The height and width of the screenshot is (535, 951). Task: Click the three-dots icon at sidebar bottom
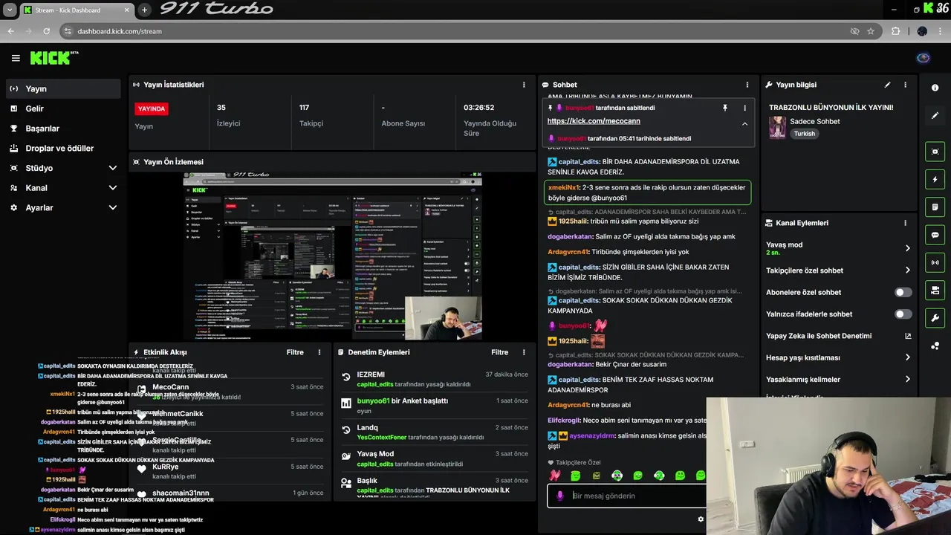[x=935, y=346]
